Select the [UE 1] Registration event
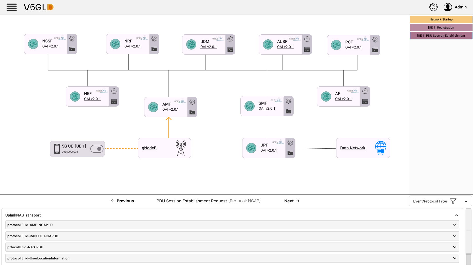 (441, 28)
